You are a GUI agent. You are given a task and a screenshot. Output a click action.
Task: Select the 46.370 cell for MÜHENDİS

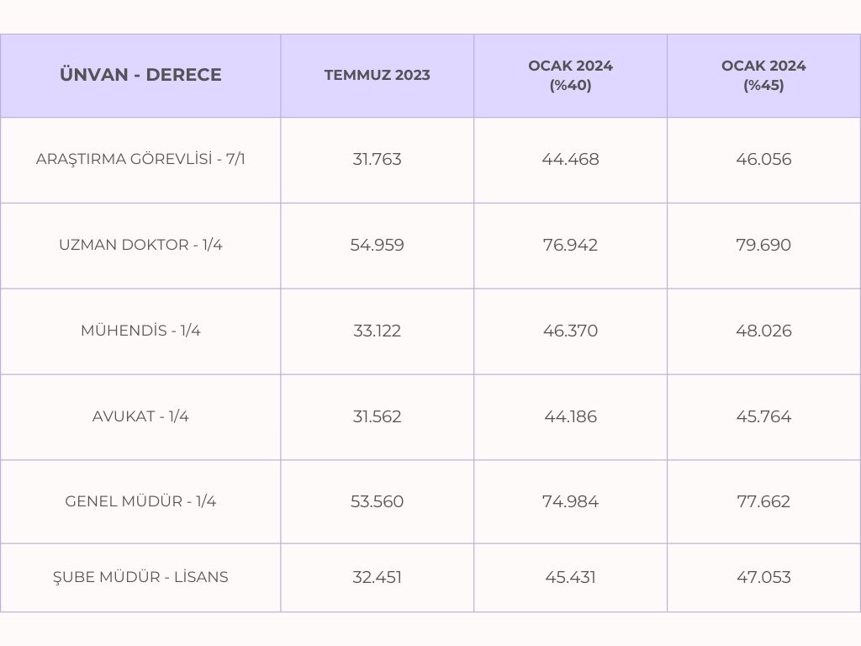point(570,331)
